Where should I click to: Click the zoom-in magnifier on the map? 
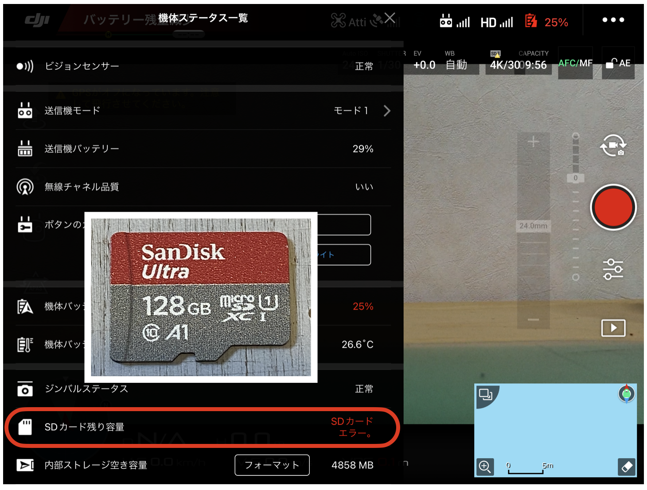pyautogui.click(x=485, y=467)
